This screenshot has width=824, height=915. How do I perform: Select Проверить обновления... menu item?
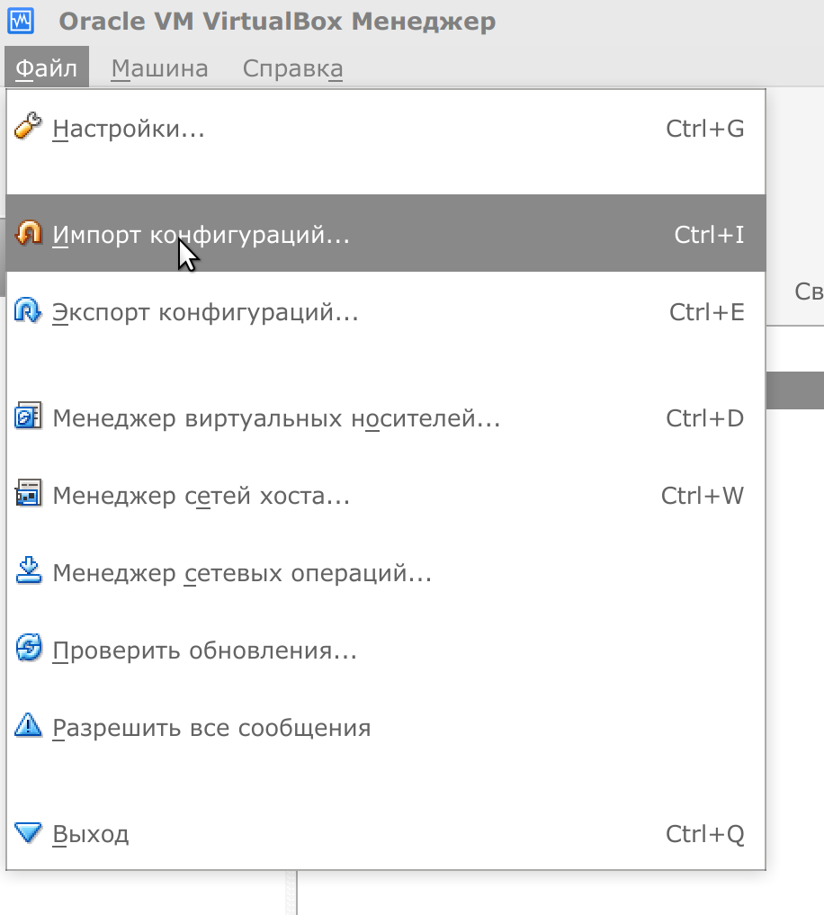tap(204, 651)
